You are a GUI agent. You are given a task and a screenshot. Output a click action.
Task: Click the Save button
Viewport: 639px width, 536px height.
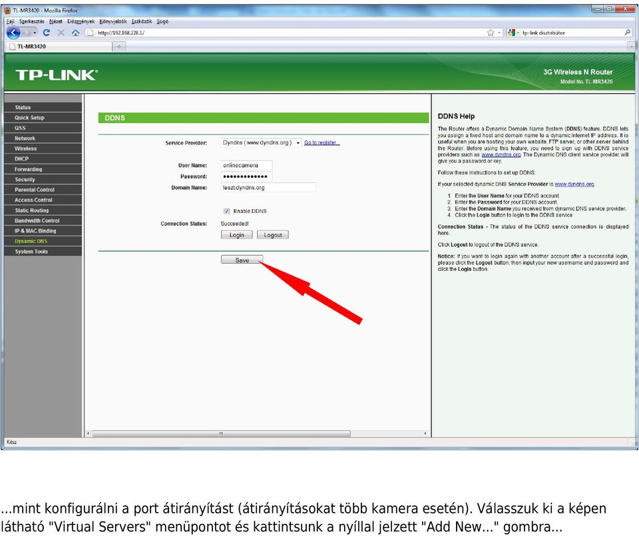pyautogui.click(x=242, y=260)
